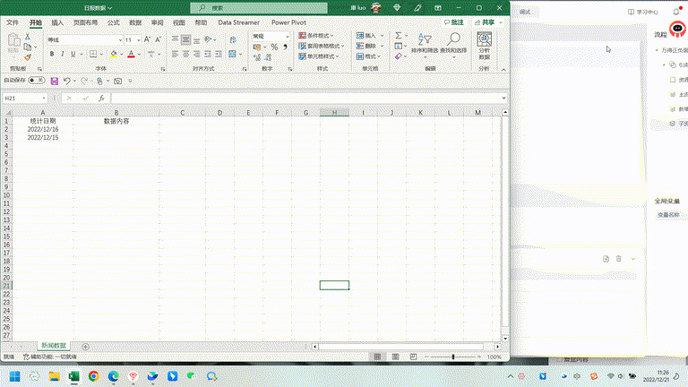Toggle the AutoSave (自动保存) switch
688x387 pixels.
click(x=36, y=81)
